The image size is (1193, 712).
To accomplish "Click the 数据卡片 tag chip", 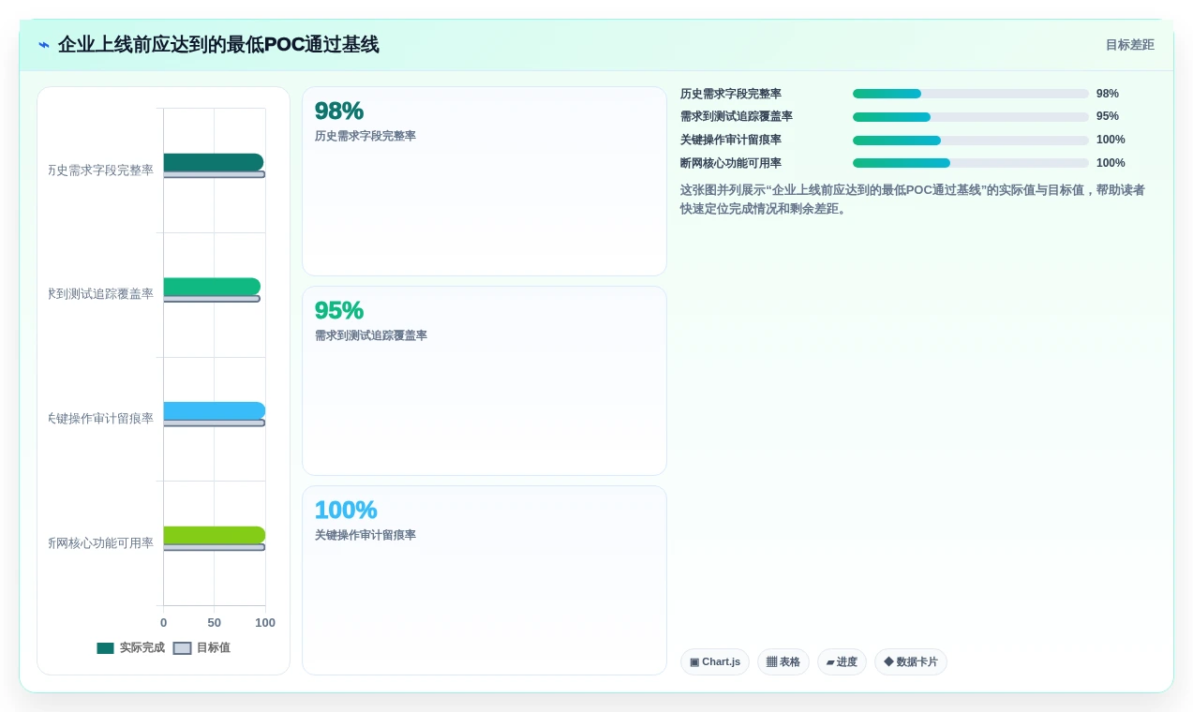I will (x=911, y=662).
